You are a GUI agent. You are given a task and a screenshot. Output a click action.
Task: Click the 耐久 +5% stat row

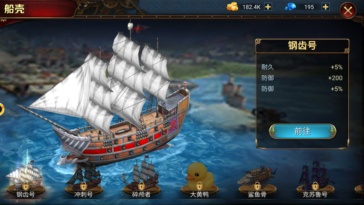point(302,67)
